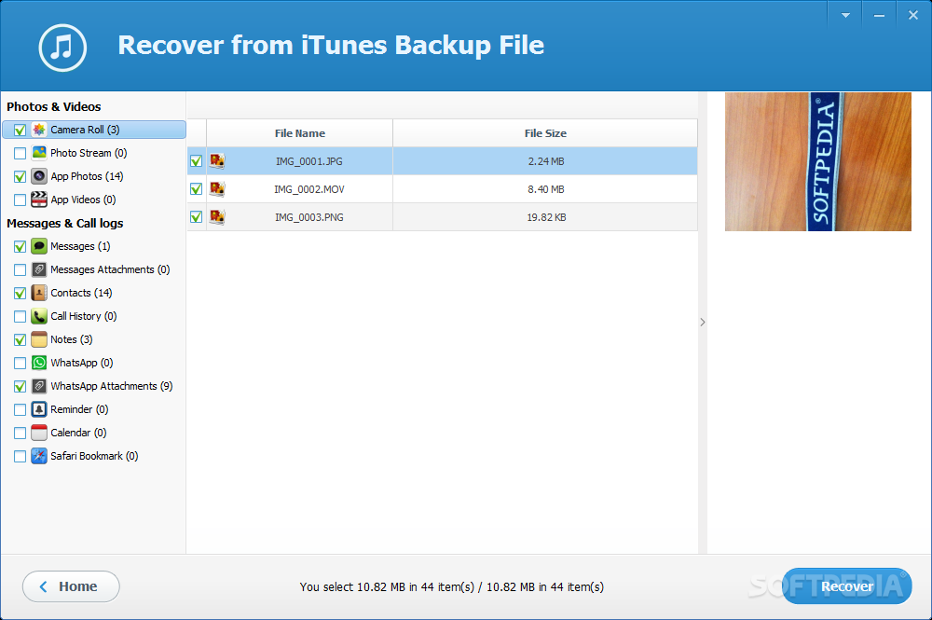The image size is (932, 620).
Task: Click the 19.82 KB size cell
Action: [x=546, y=217]
